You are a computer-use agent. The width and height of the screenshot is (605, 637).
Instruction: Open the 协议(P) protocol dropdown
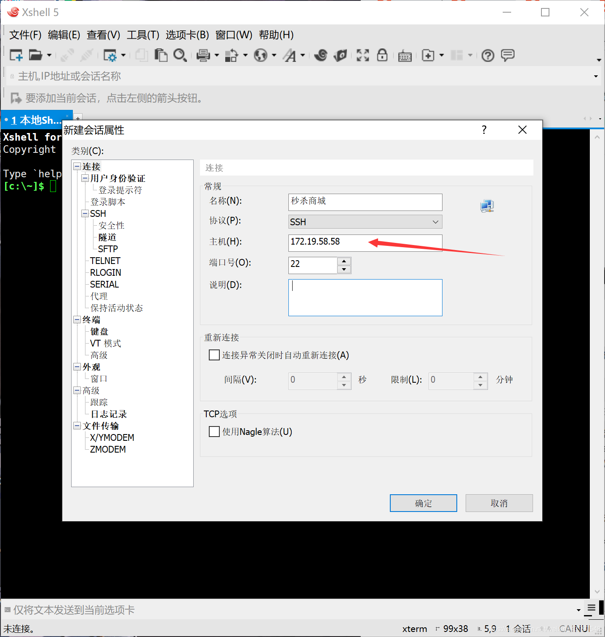435,221
